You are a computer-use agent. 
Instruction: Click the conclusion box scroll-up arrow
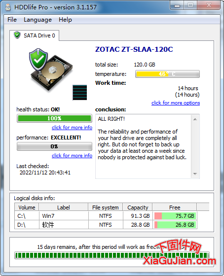pos(195,119)
